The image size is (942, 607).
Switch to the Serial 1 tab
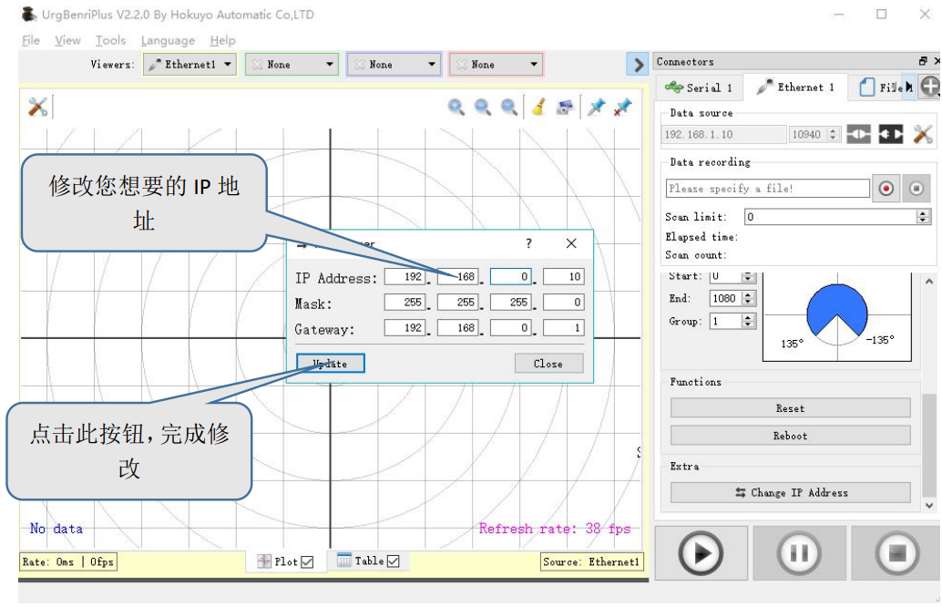(700, 87)
